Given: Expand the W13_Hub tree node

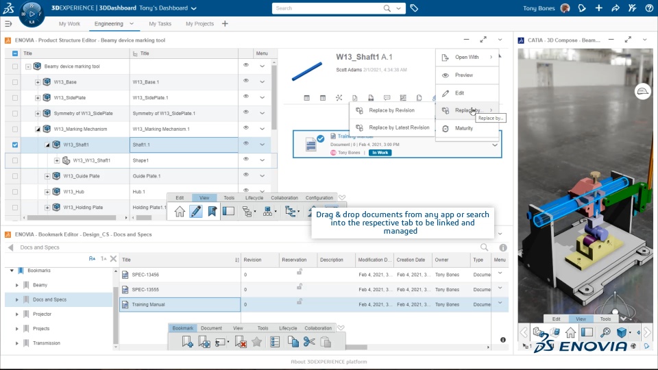Looking at the screenshot, I should click(x=47, y=192).
